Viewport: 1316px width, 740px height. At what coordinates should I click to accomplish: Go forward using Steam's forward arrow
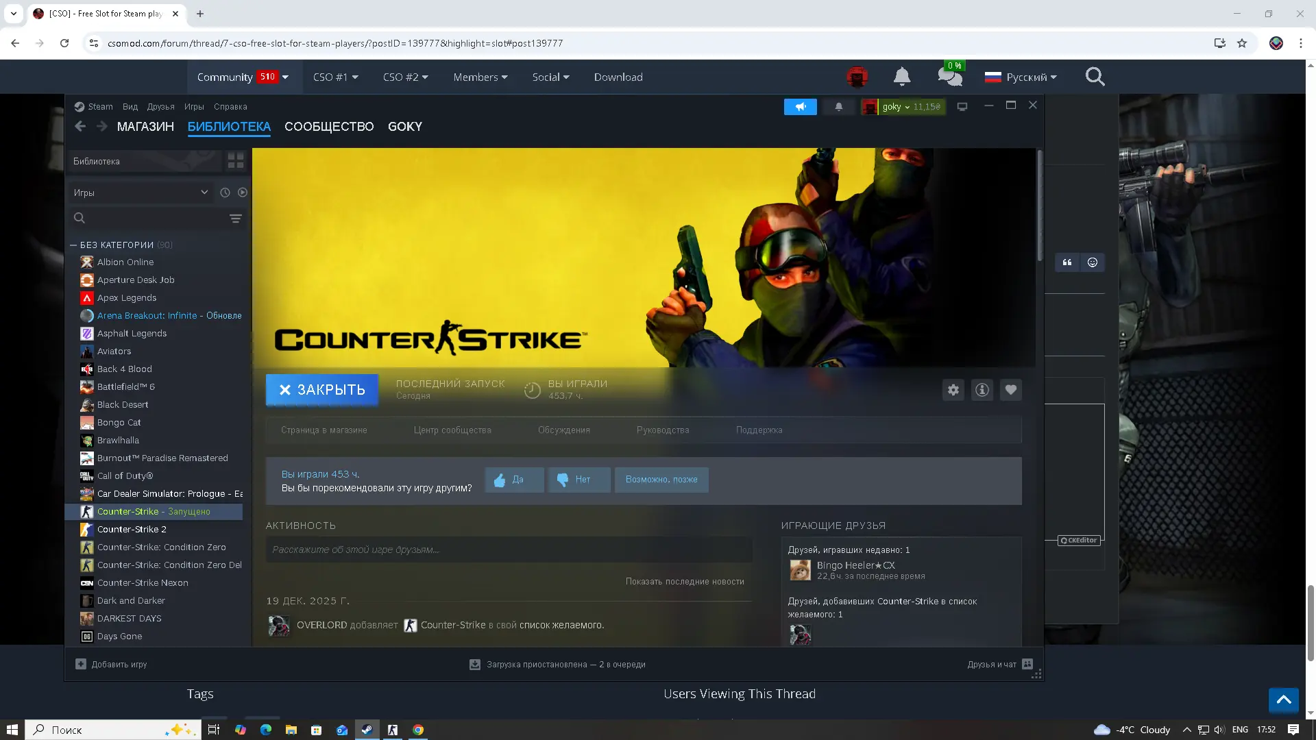(x=102, y=126)
